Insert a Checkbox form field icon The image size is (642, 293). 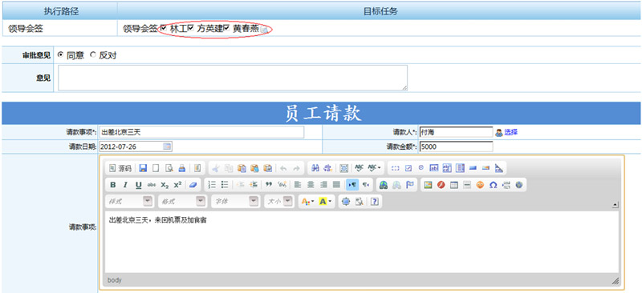(408, 168)
